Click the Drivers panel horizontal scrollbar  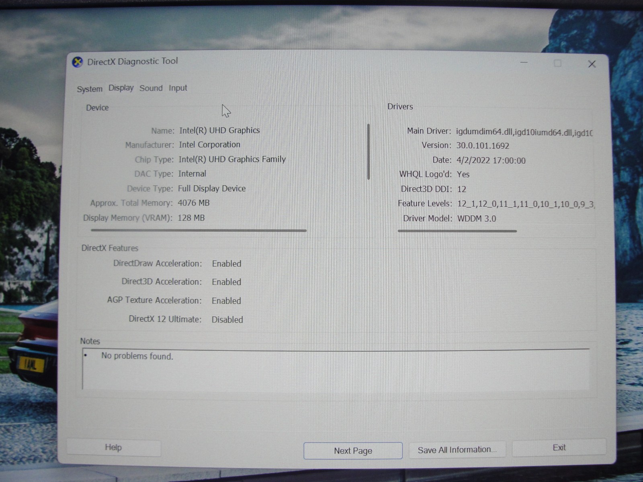click(x=457, y=231)
